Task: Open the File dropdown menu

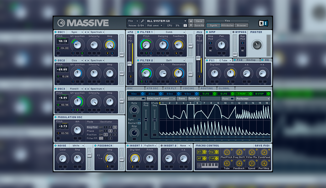Action: point(133,21)
